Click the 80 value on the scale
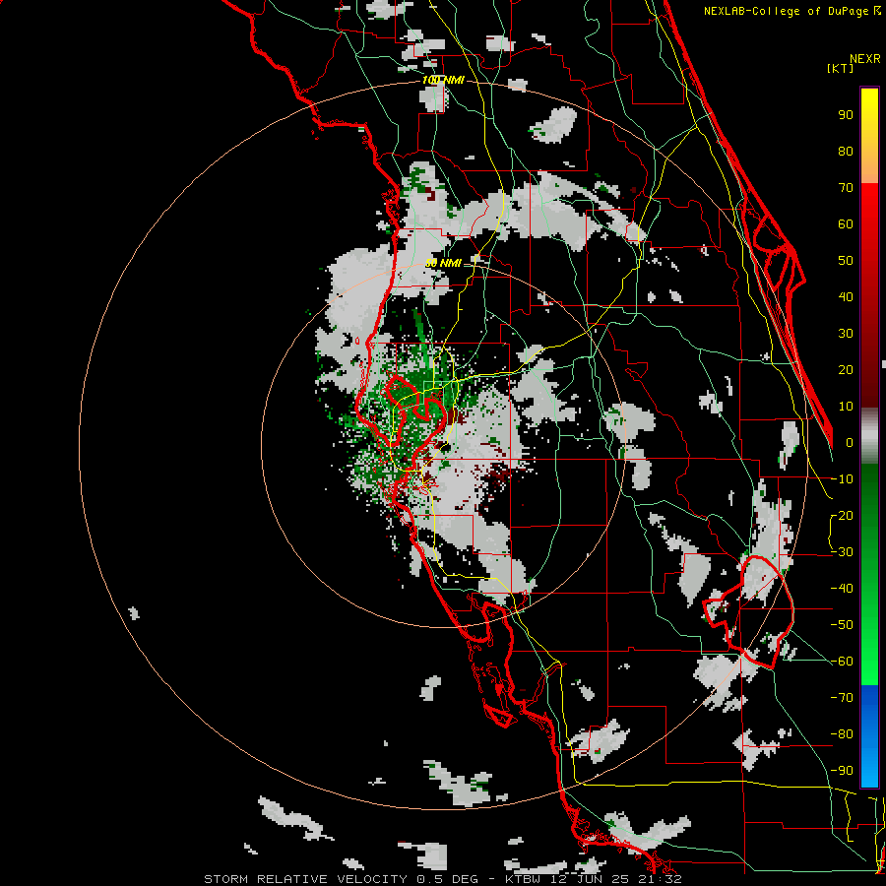The image size is (886, 886). pyautogui.click(x=846, y=152)
